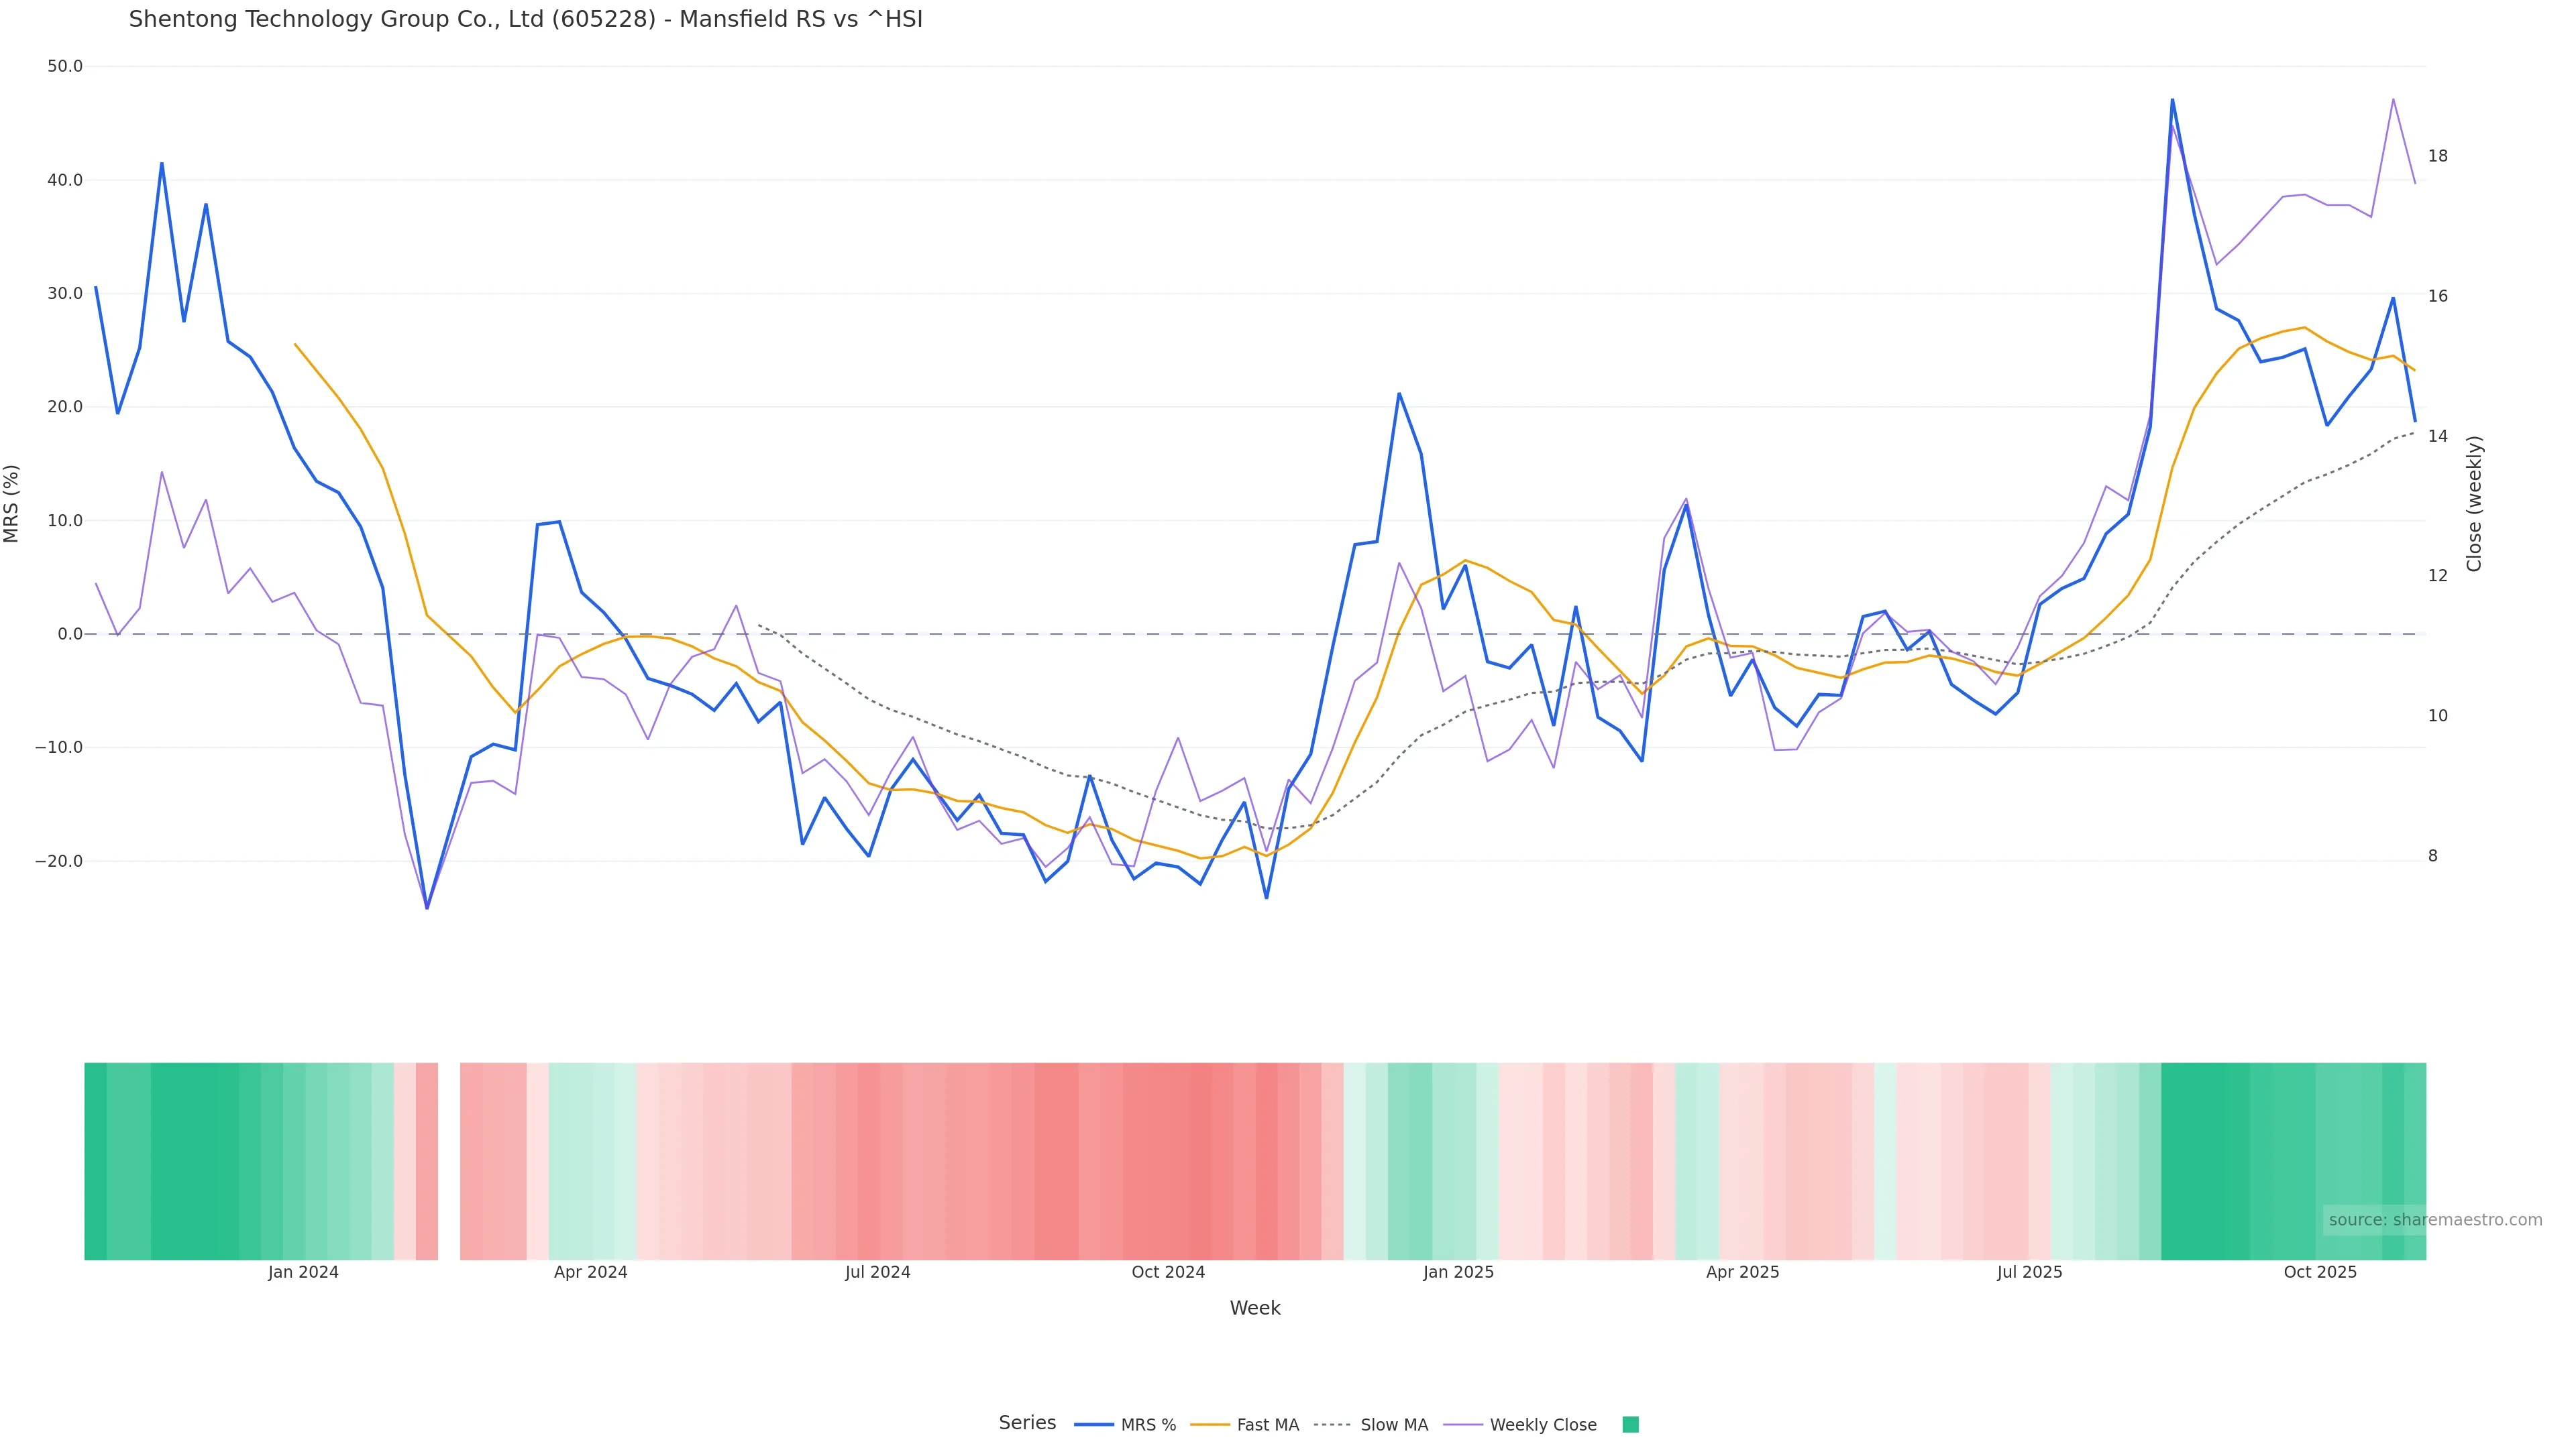Click the Series legend heading
The image size is (2576, 1448).
tap(1027, 1423)
